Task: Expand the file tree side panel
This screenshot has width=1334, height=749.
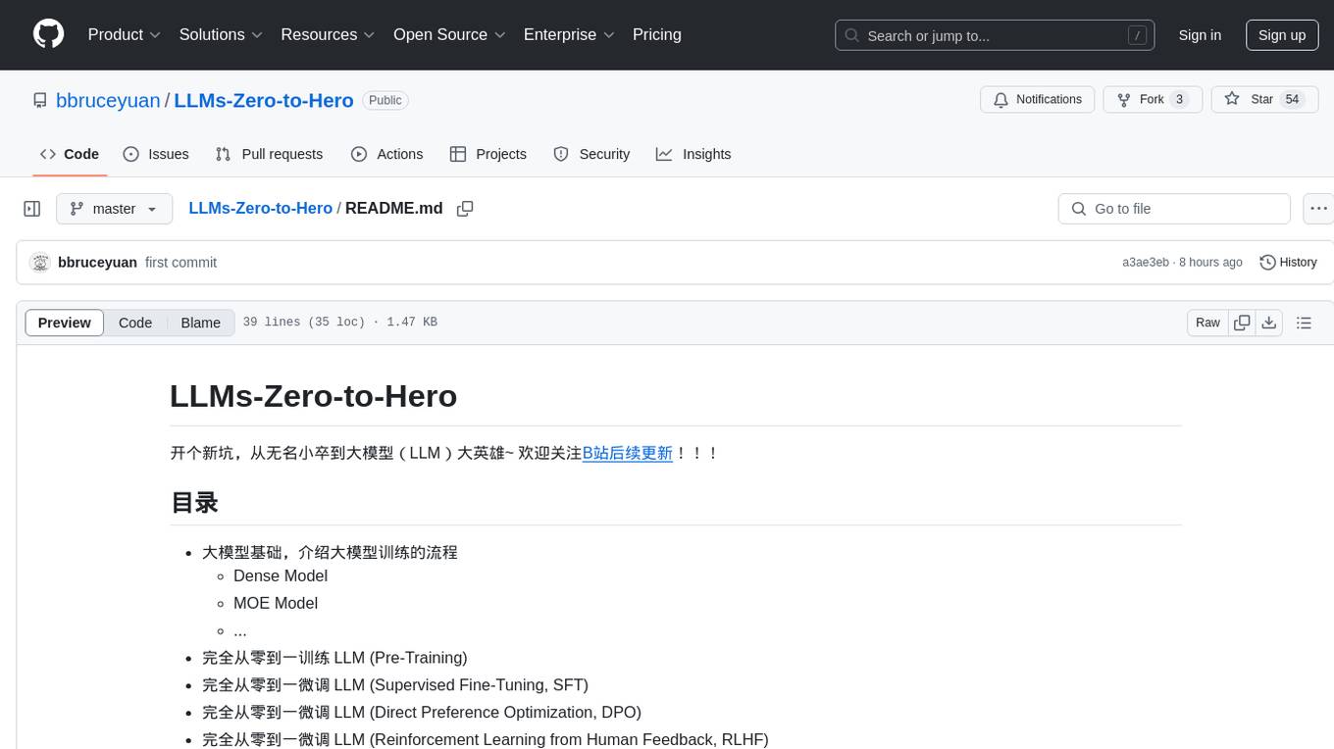Action: pyautogui.click(x=32, y=209)
